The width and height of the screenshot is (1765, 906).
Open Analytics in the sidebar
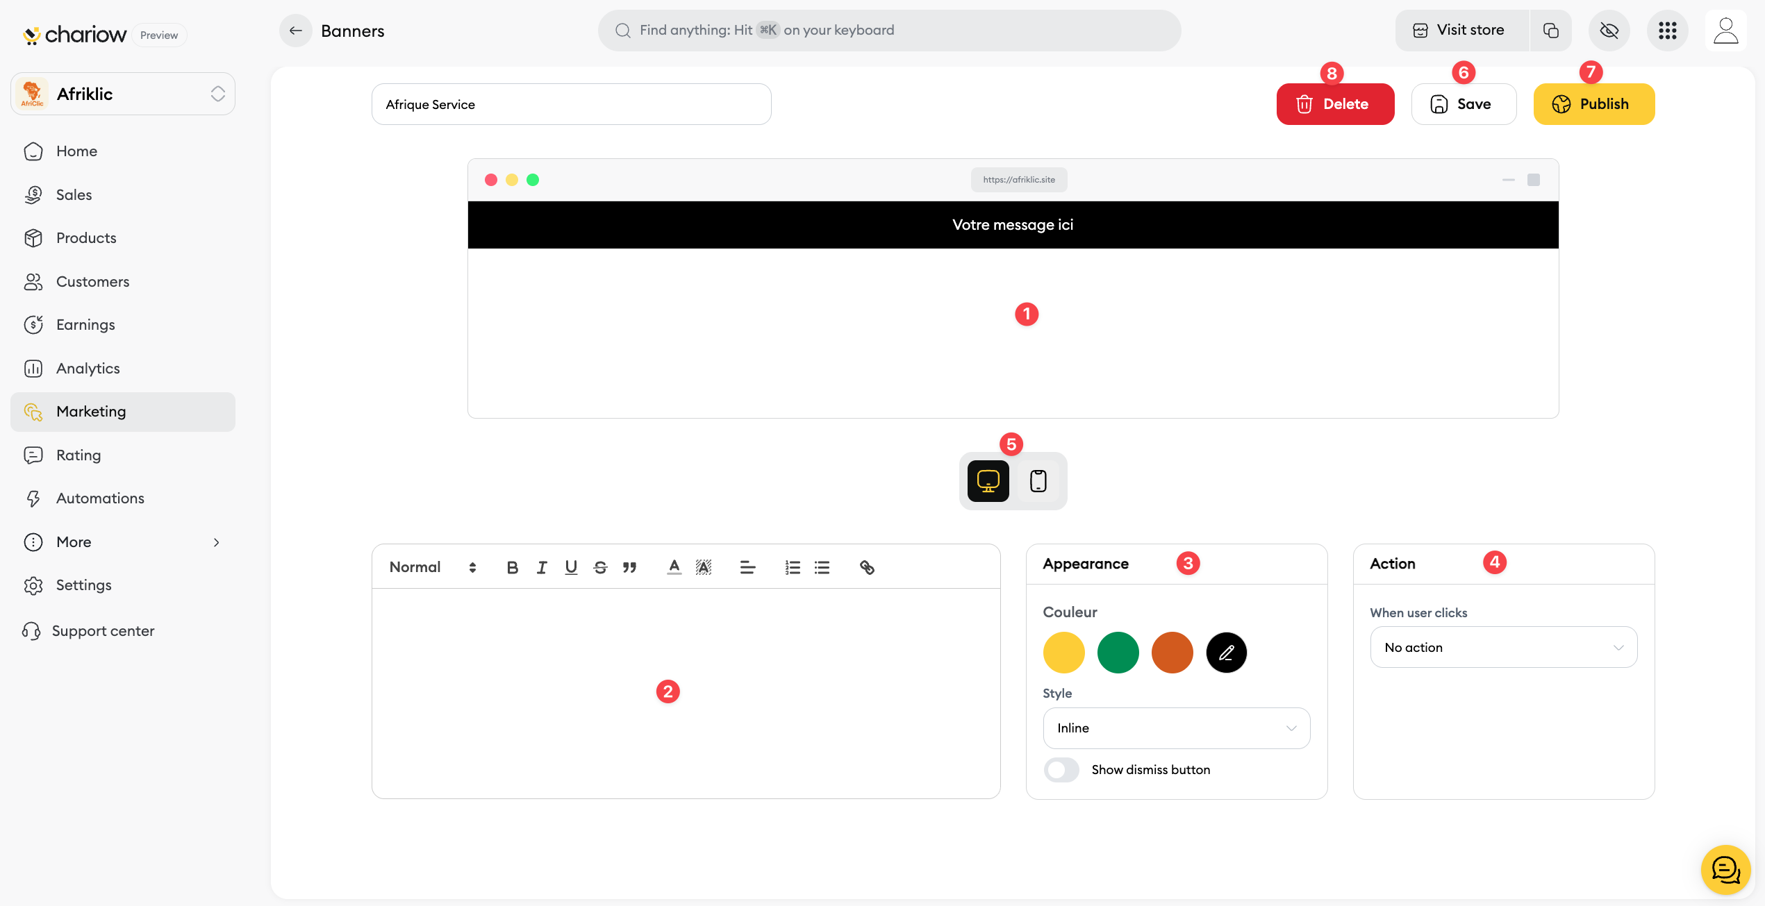point(88,368)
